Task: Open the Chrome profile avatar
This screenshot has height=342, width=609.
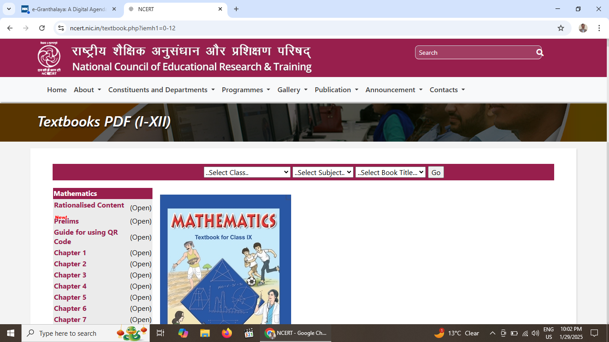Action: click(583, 28)
